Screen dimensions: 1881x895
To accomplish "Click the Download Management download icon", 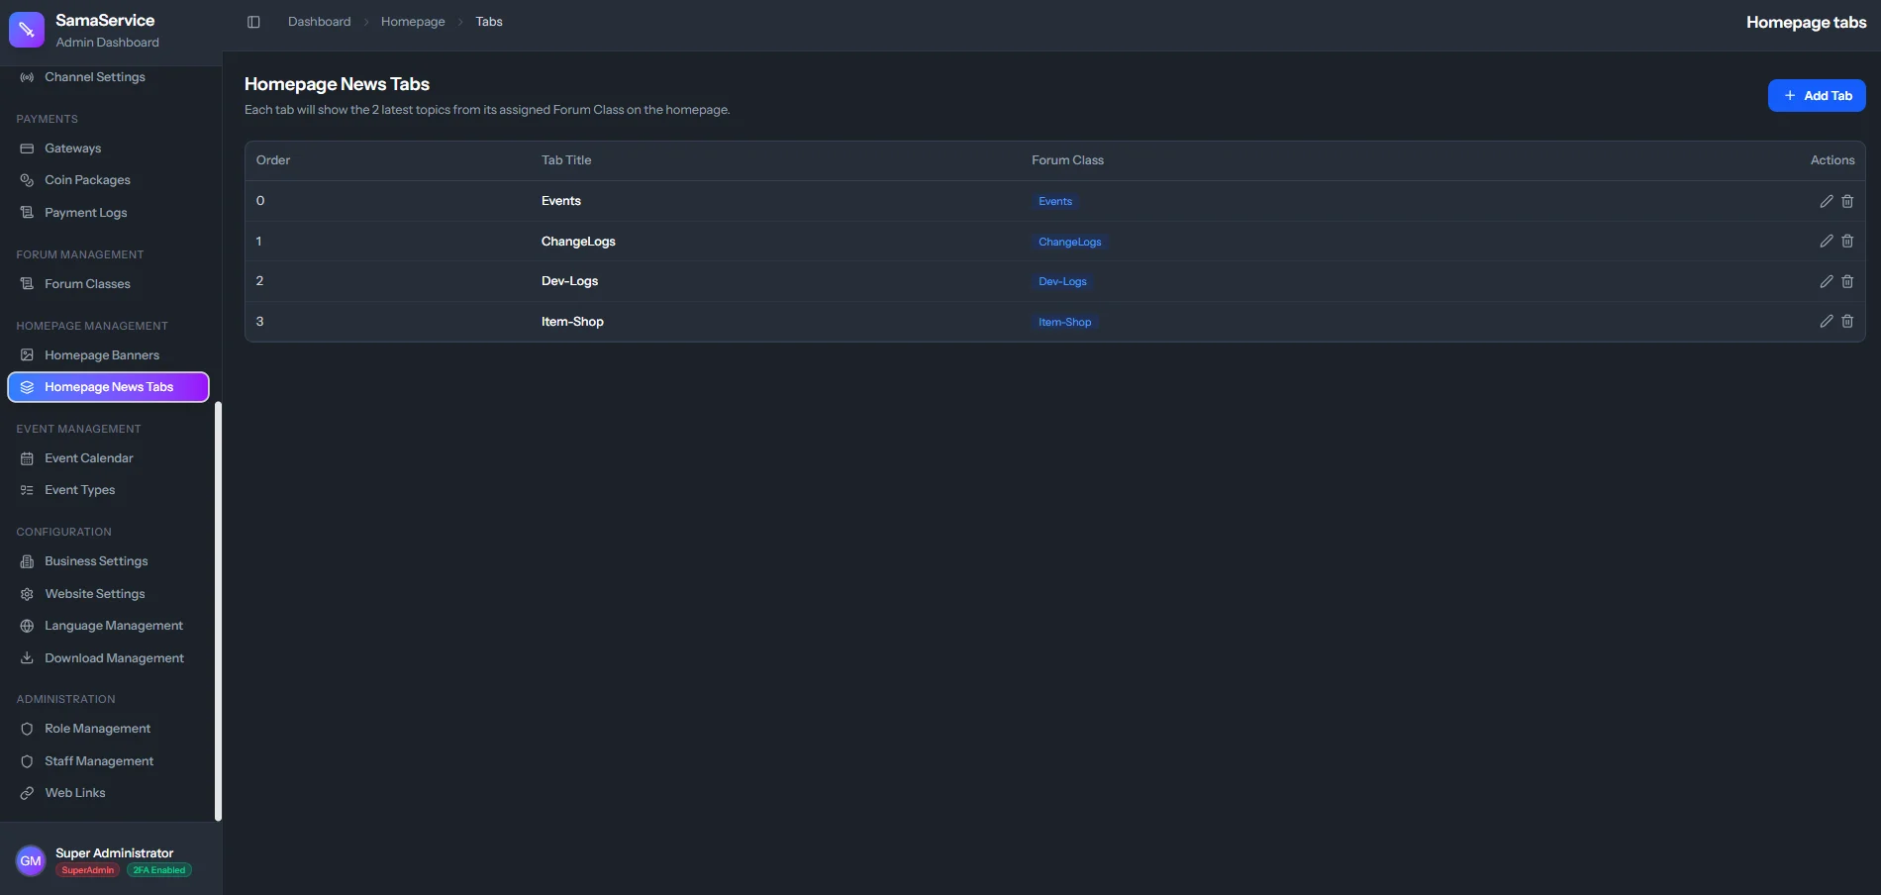I will (27, 658).
